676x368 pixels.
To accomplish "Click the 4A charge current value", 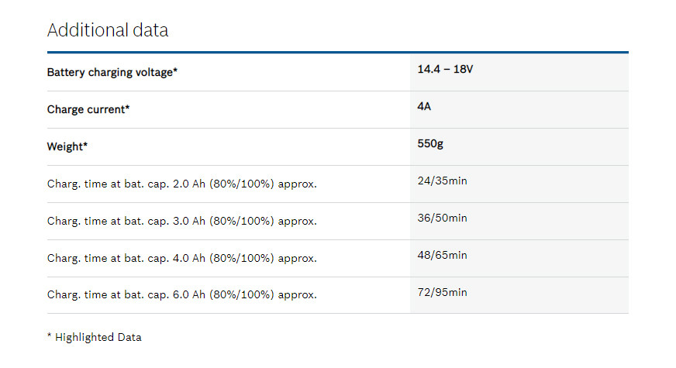I will pyautogui.click(x=424, y=106).
